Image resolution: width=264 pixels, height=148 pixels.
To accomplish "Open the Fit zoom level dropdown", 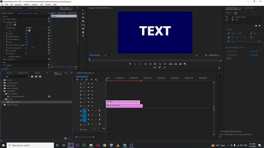I will click(108, 55).
